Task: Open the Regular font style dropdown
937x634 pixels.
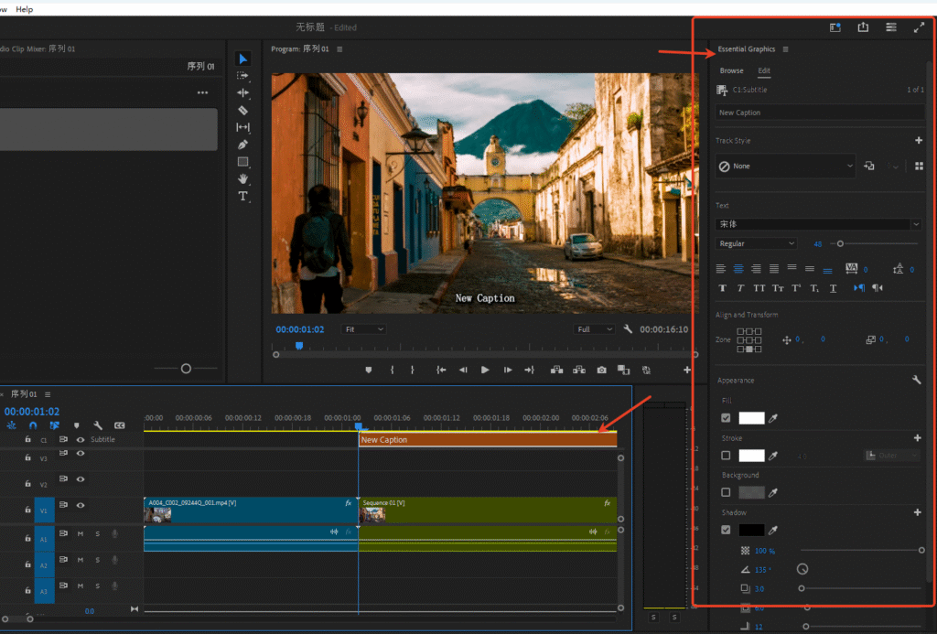Action: [x=756, y=243]
